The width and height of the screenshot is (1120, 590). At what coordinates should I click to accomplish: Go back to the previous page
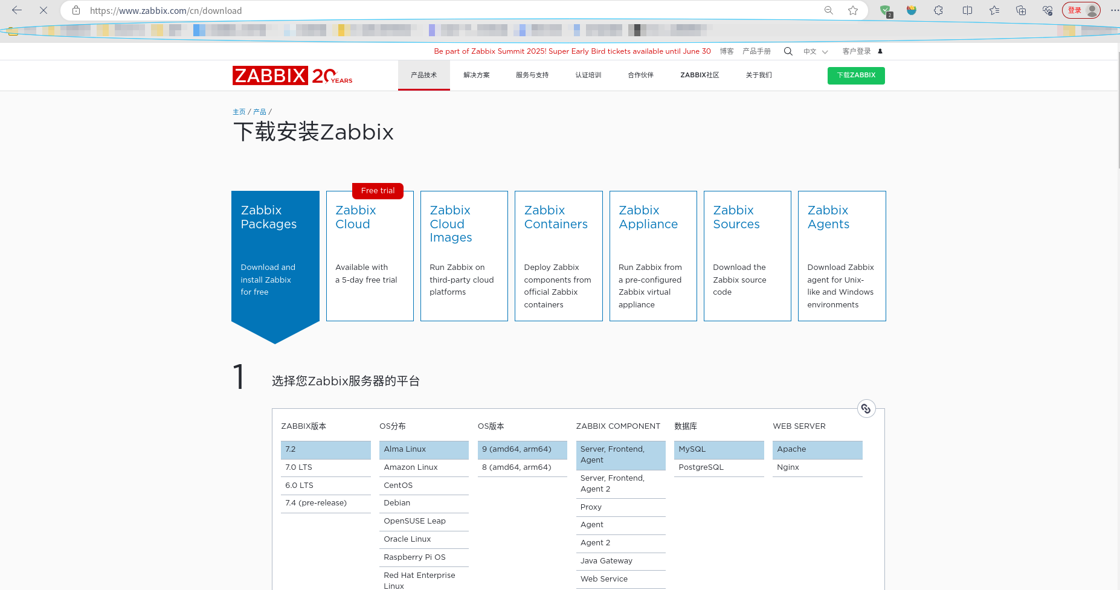tap(17, 10)
